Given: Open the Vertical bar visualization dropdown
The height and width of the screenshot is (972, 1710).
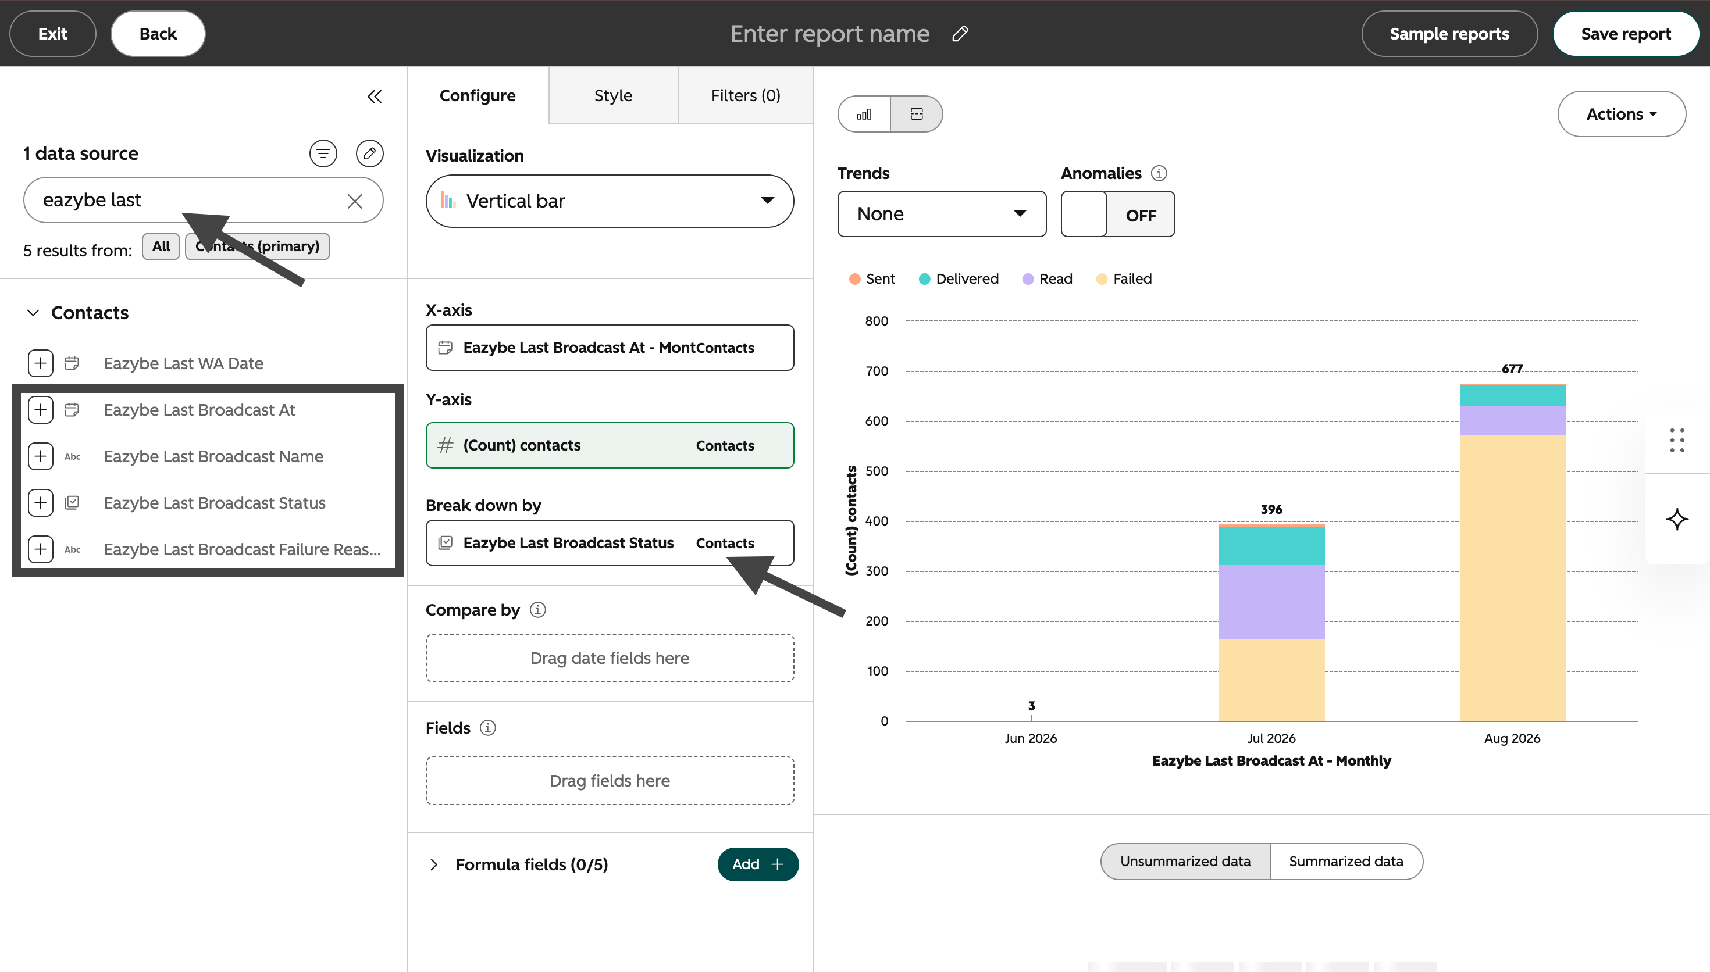Looking at the screenshot, I should click(610, 201).
